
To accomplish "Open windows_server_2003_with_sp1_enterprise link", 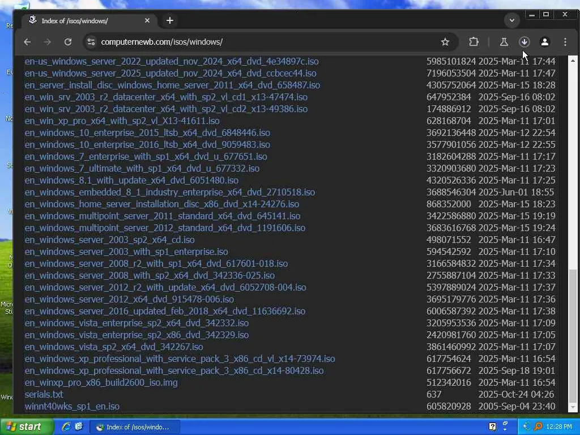I will click(x=126, y=251).
